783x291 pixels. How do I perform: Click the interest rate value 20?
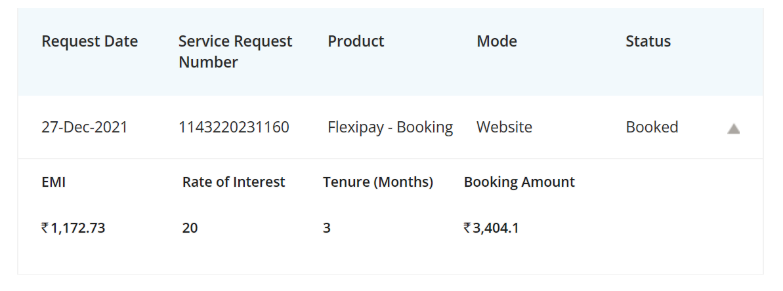click(x=190, y=228)
